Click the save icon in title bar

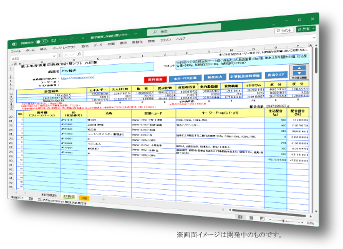click(x=54, y=40)
